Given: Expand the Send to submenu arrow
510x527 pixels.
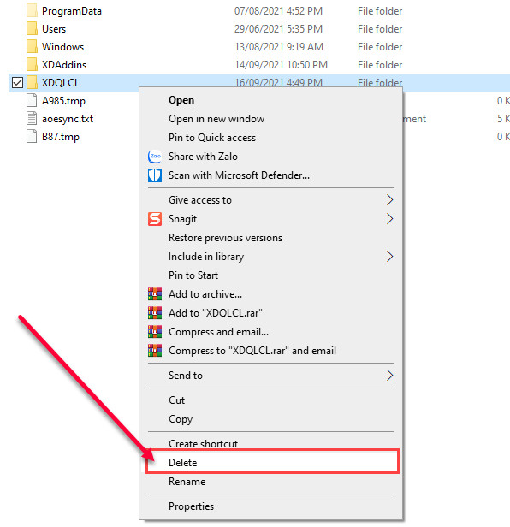Looking at the screenshot, I should (x=389, y=376).
